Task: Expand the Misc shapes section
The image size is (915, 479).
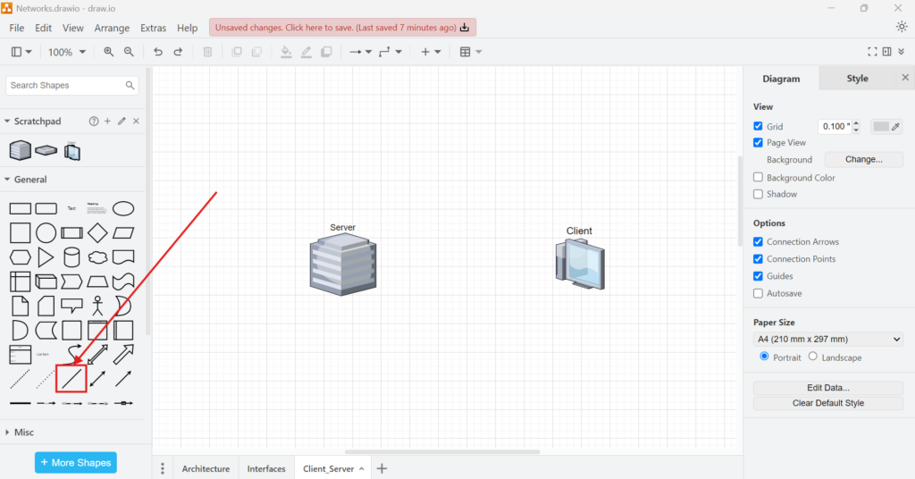Action: point(24,433)
